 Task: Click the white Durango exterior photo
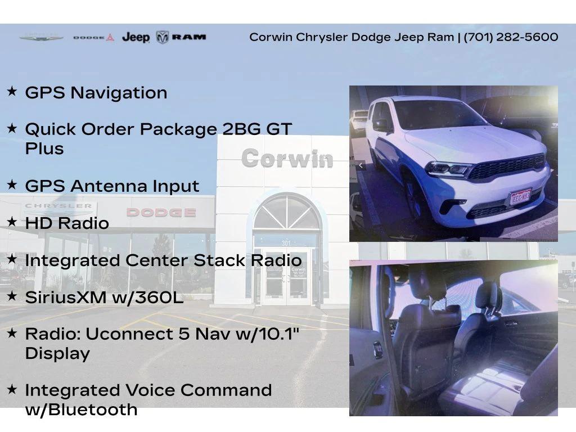coord(456,163)
